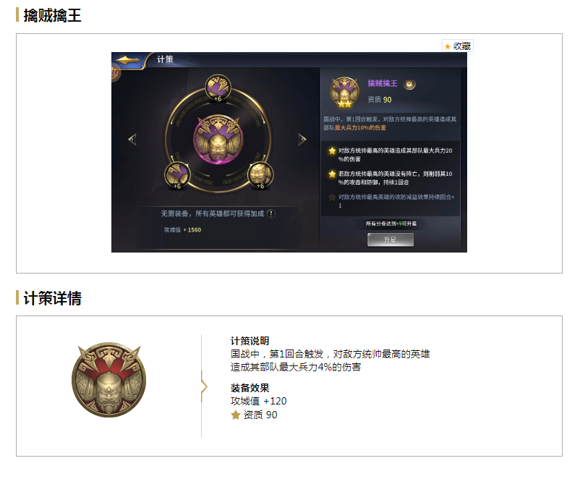Click the bottom-left +6 fragment icon
Image resolution: width=580 pixels, height=487 pixels.
click(x=177, y=175)
